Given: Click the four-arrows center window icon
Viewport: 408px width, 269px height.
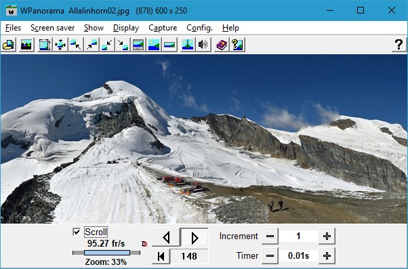Looking at the screenshot, I should (x=60, y=45).
